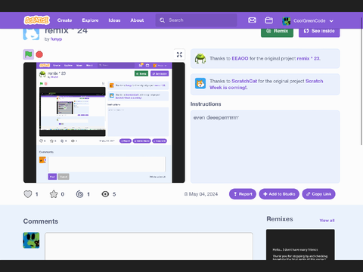This screenshot has width=363, height=272.
Task: Click the green flag to start project
Action: click(x=29, y=54)
